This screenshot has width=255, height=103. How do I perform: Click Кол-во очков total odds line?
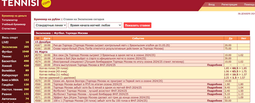[x=235, y=71]
